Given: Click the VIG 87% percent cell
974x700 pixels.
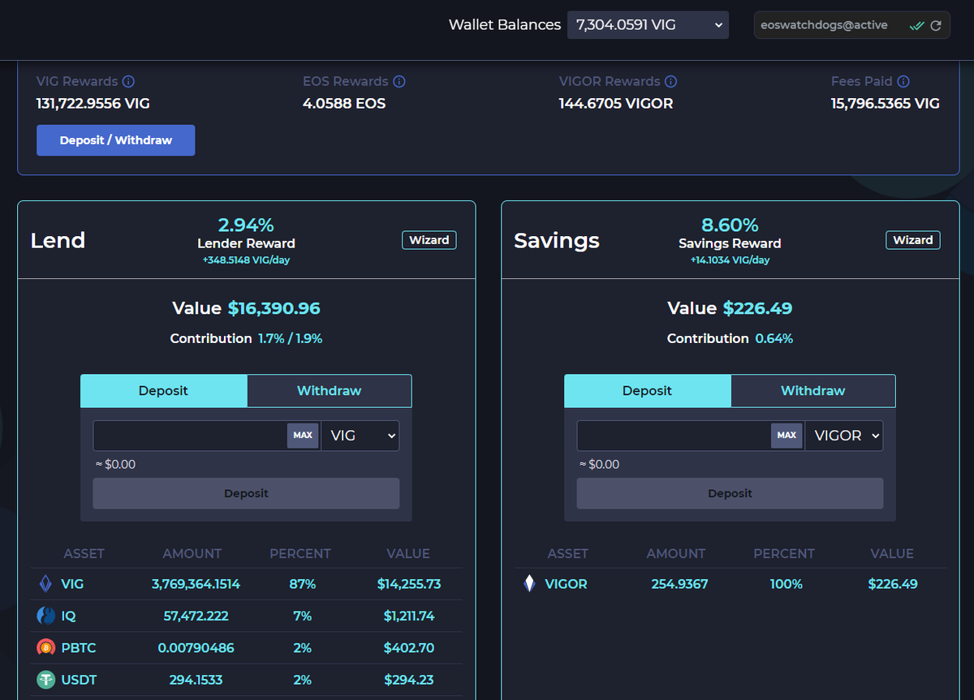Looking at the screenshot, I should tap(302, 584).
